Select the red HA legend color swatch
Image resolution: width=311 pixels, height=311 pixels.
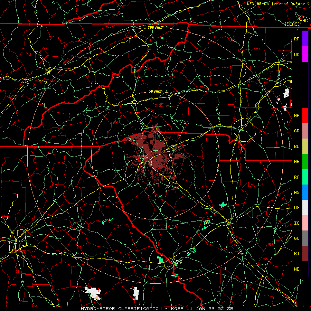305,115
